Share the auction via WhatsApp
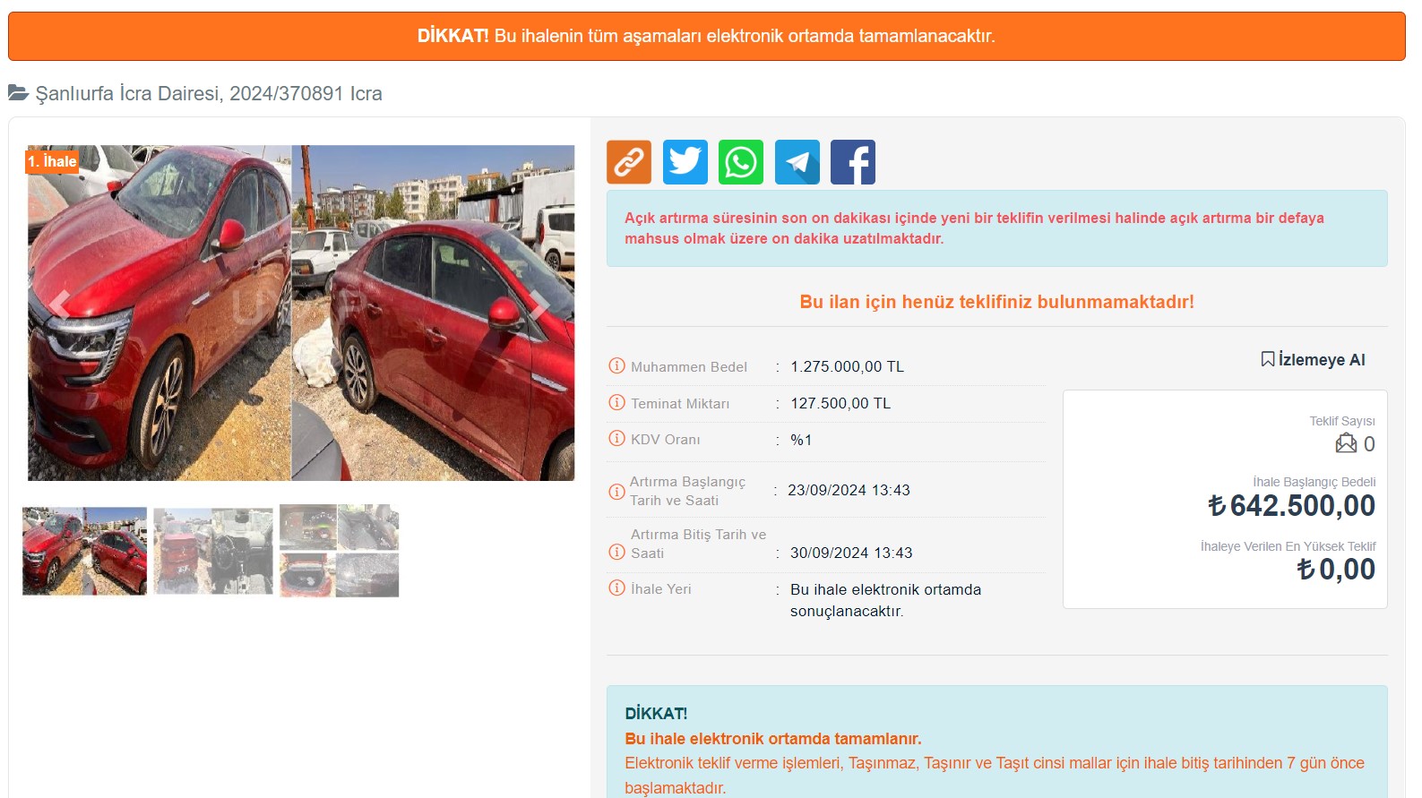Image resolution: width=1422 pixels, height=798 pixels. coord(741,162)
